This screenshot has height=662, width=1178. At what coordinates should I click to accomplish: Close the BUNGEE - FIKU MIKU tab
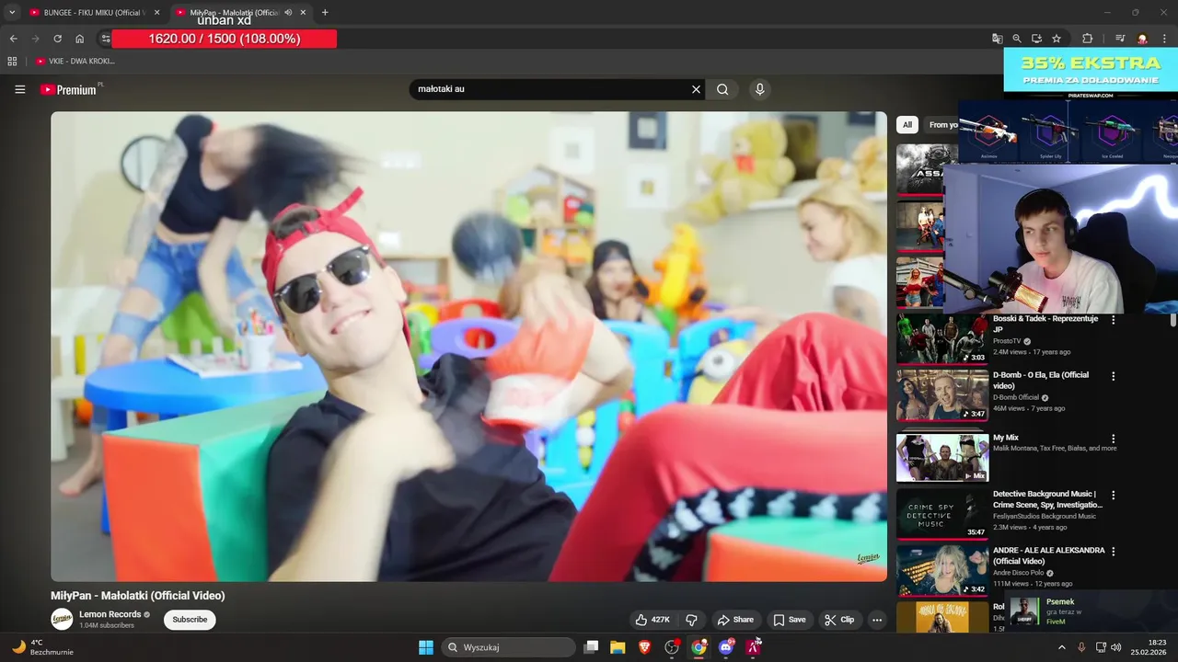coord(156,13)
